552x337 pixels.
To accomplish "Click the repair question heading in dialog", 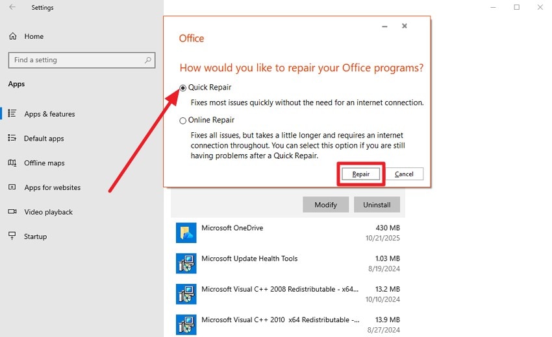I will pyautogui.click(x=302, y=68).
